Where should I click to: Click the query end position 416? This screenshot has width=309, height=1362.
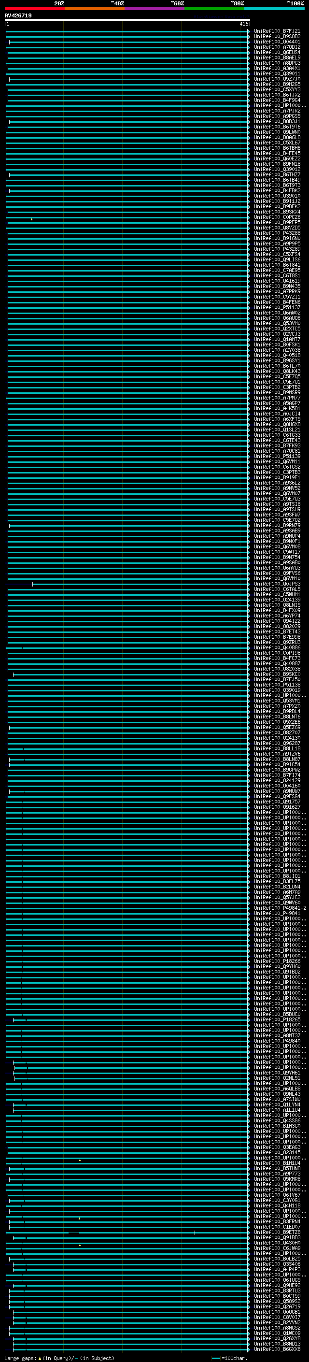[243, 24]
